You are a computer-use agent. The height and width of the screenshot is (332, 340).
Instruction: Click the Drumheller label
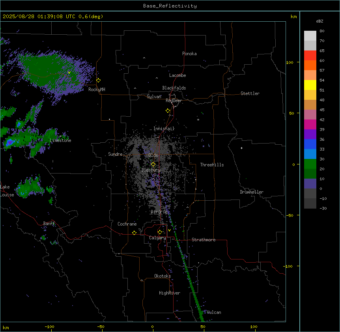[x=252, y=192]
